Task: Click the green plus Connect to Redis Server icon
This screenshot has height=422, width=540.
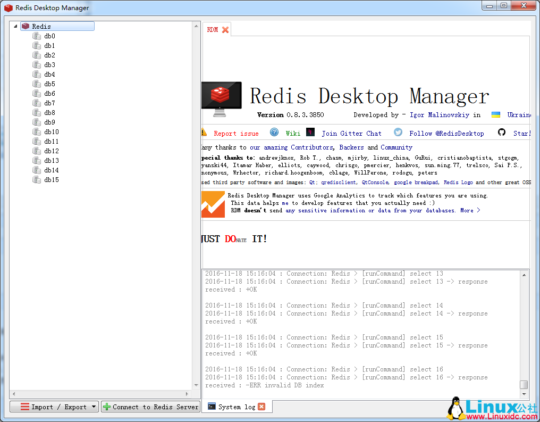Action: 108,406
